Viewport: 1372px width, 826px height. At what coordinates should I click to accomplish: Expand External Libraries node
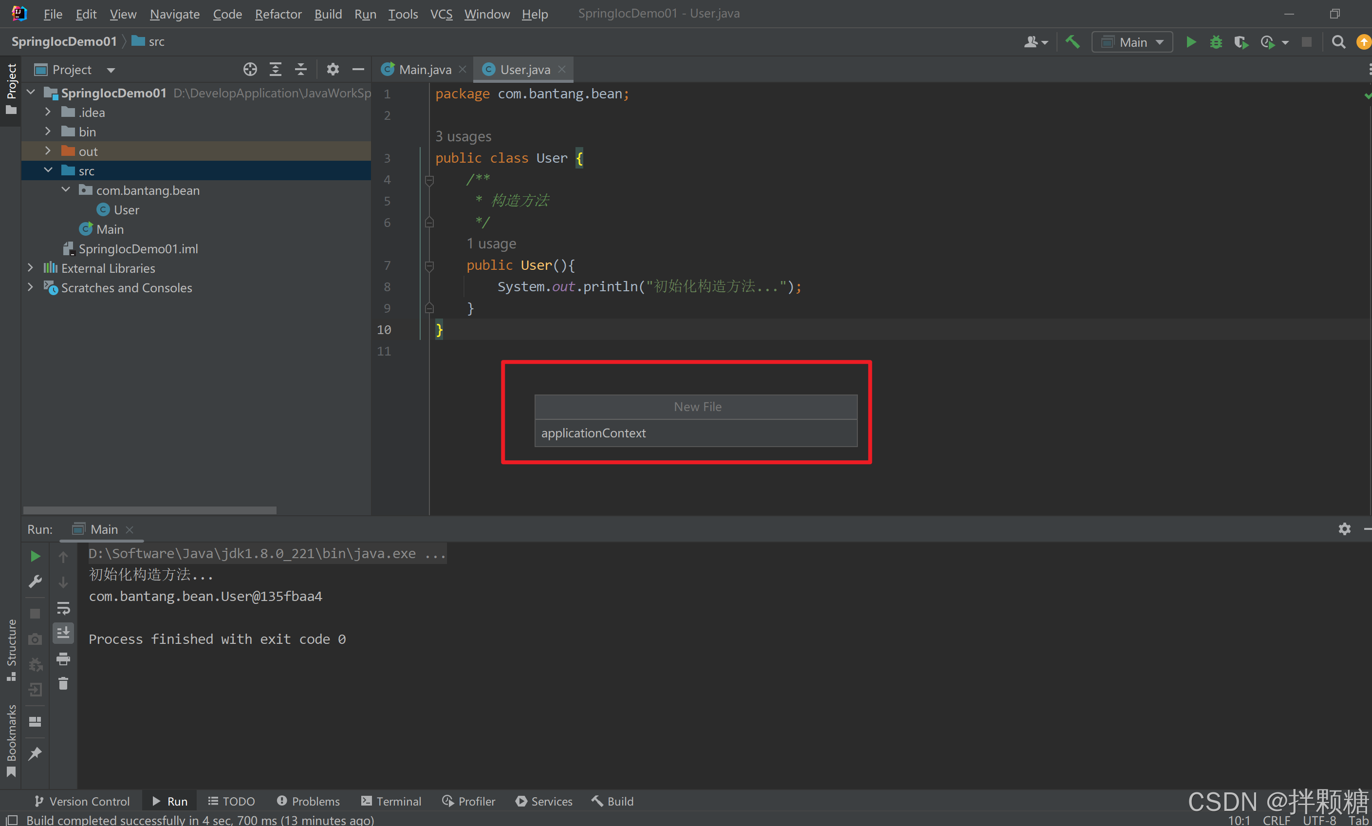[31, 268]
